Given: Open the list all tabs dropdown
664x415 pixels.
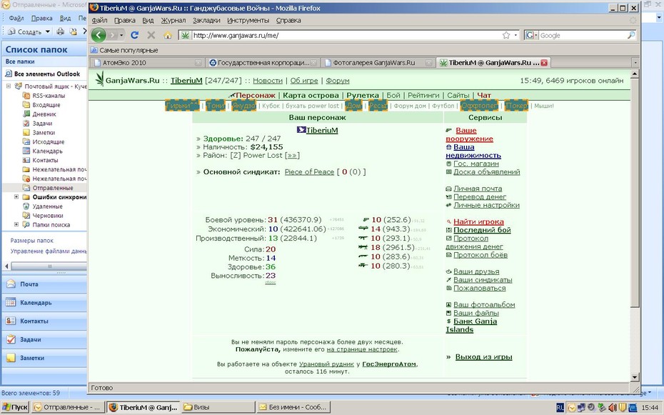Looking at the screenshot, I should click(x=635, y=63).
